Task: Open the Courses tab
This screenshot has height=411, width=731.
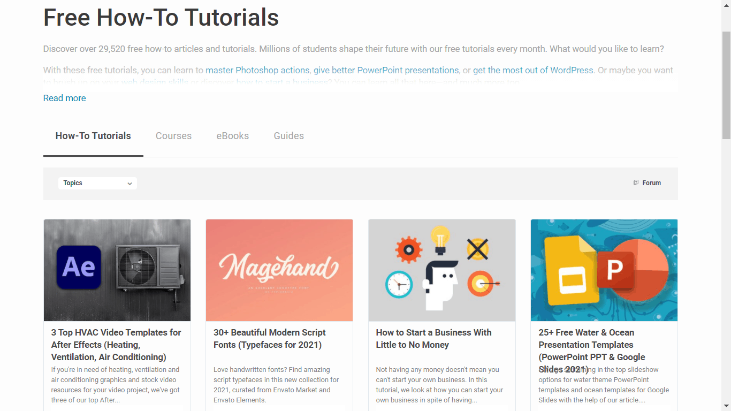Action: pyautogui.click(x=173, y=136)
